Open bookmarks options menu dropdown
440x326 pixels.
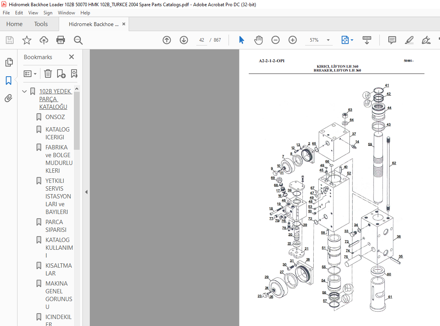(30, 74)
